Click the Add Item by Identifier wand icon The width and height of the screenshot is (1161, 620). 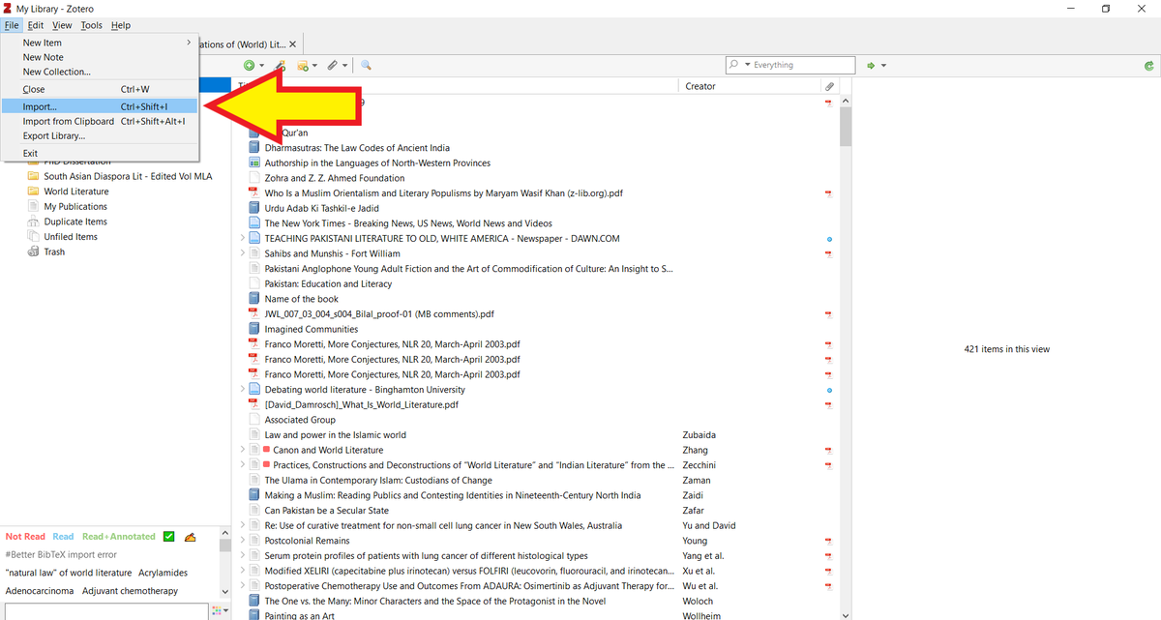(x=281, y=65)
